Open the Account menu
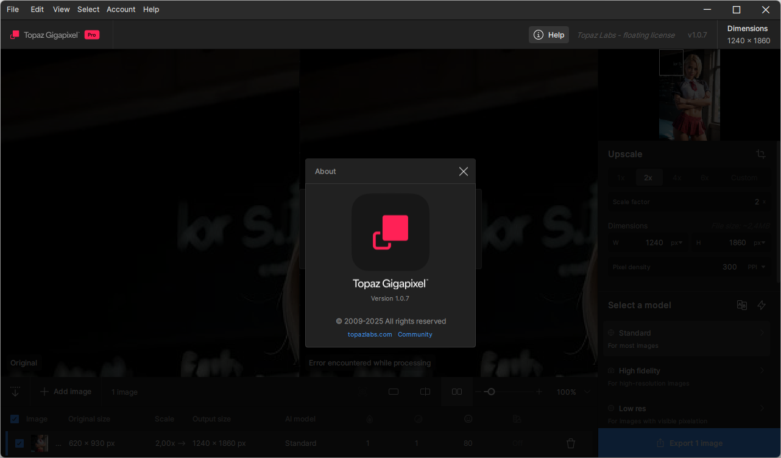The image size is (781, 458). [x=121, y=9]
